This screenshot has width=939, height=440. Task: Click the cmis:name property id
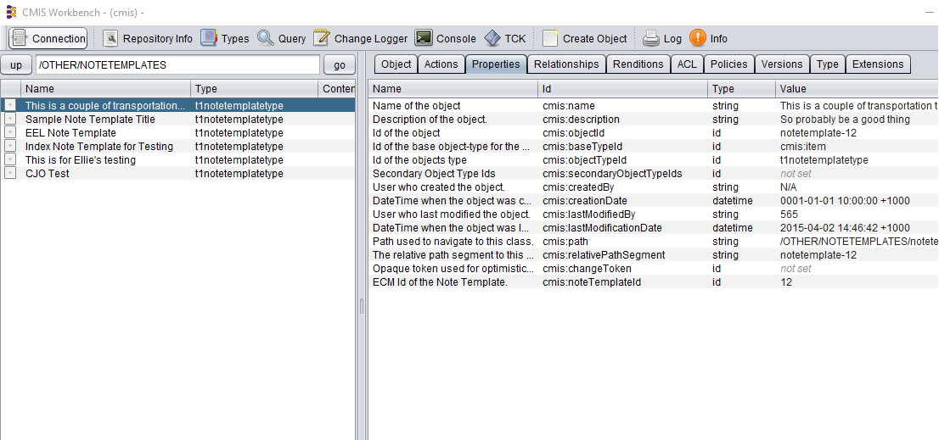(568, 106)
